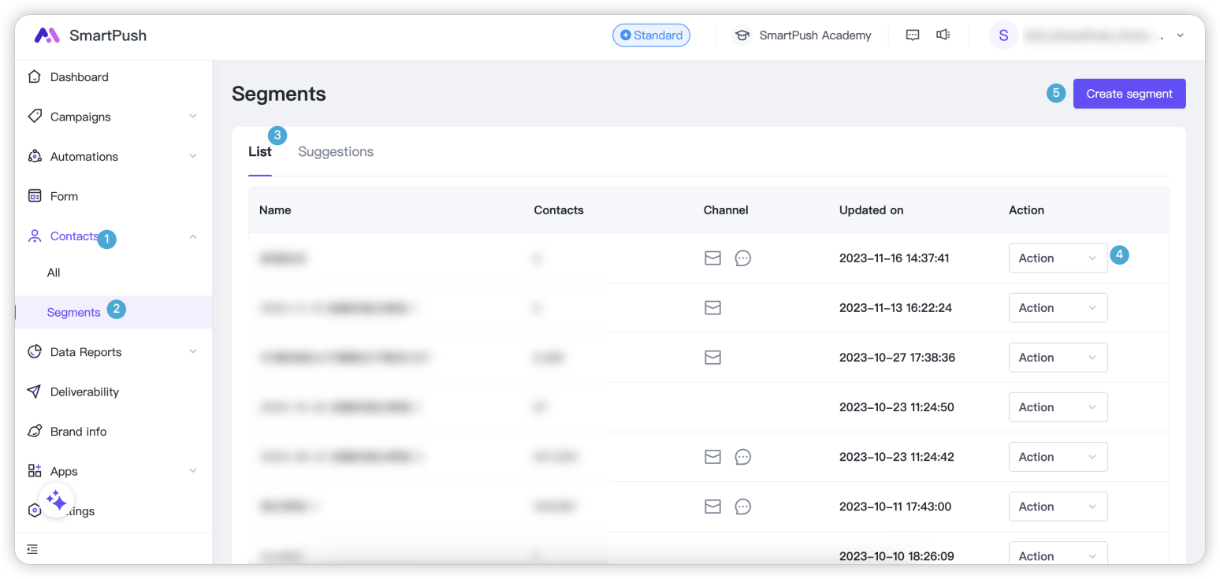Image resolution: width=1220 pixels, height=579 pixels.
Task: Collapse the Contacts section chevron
Action: (193, 236)
